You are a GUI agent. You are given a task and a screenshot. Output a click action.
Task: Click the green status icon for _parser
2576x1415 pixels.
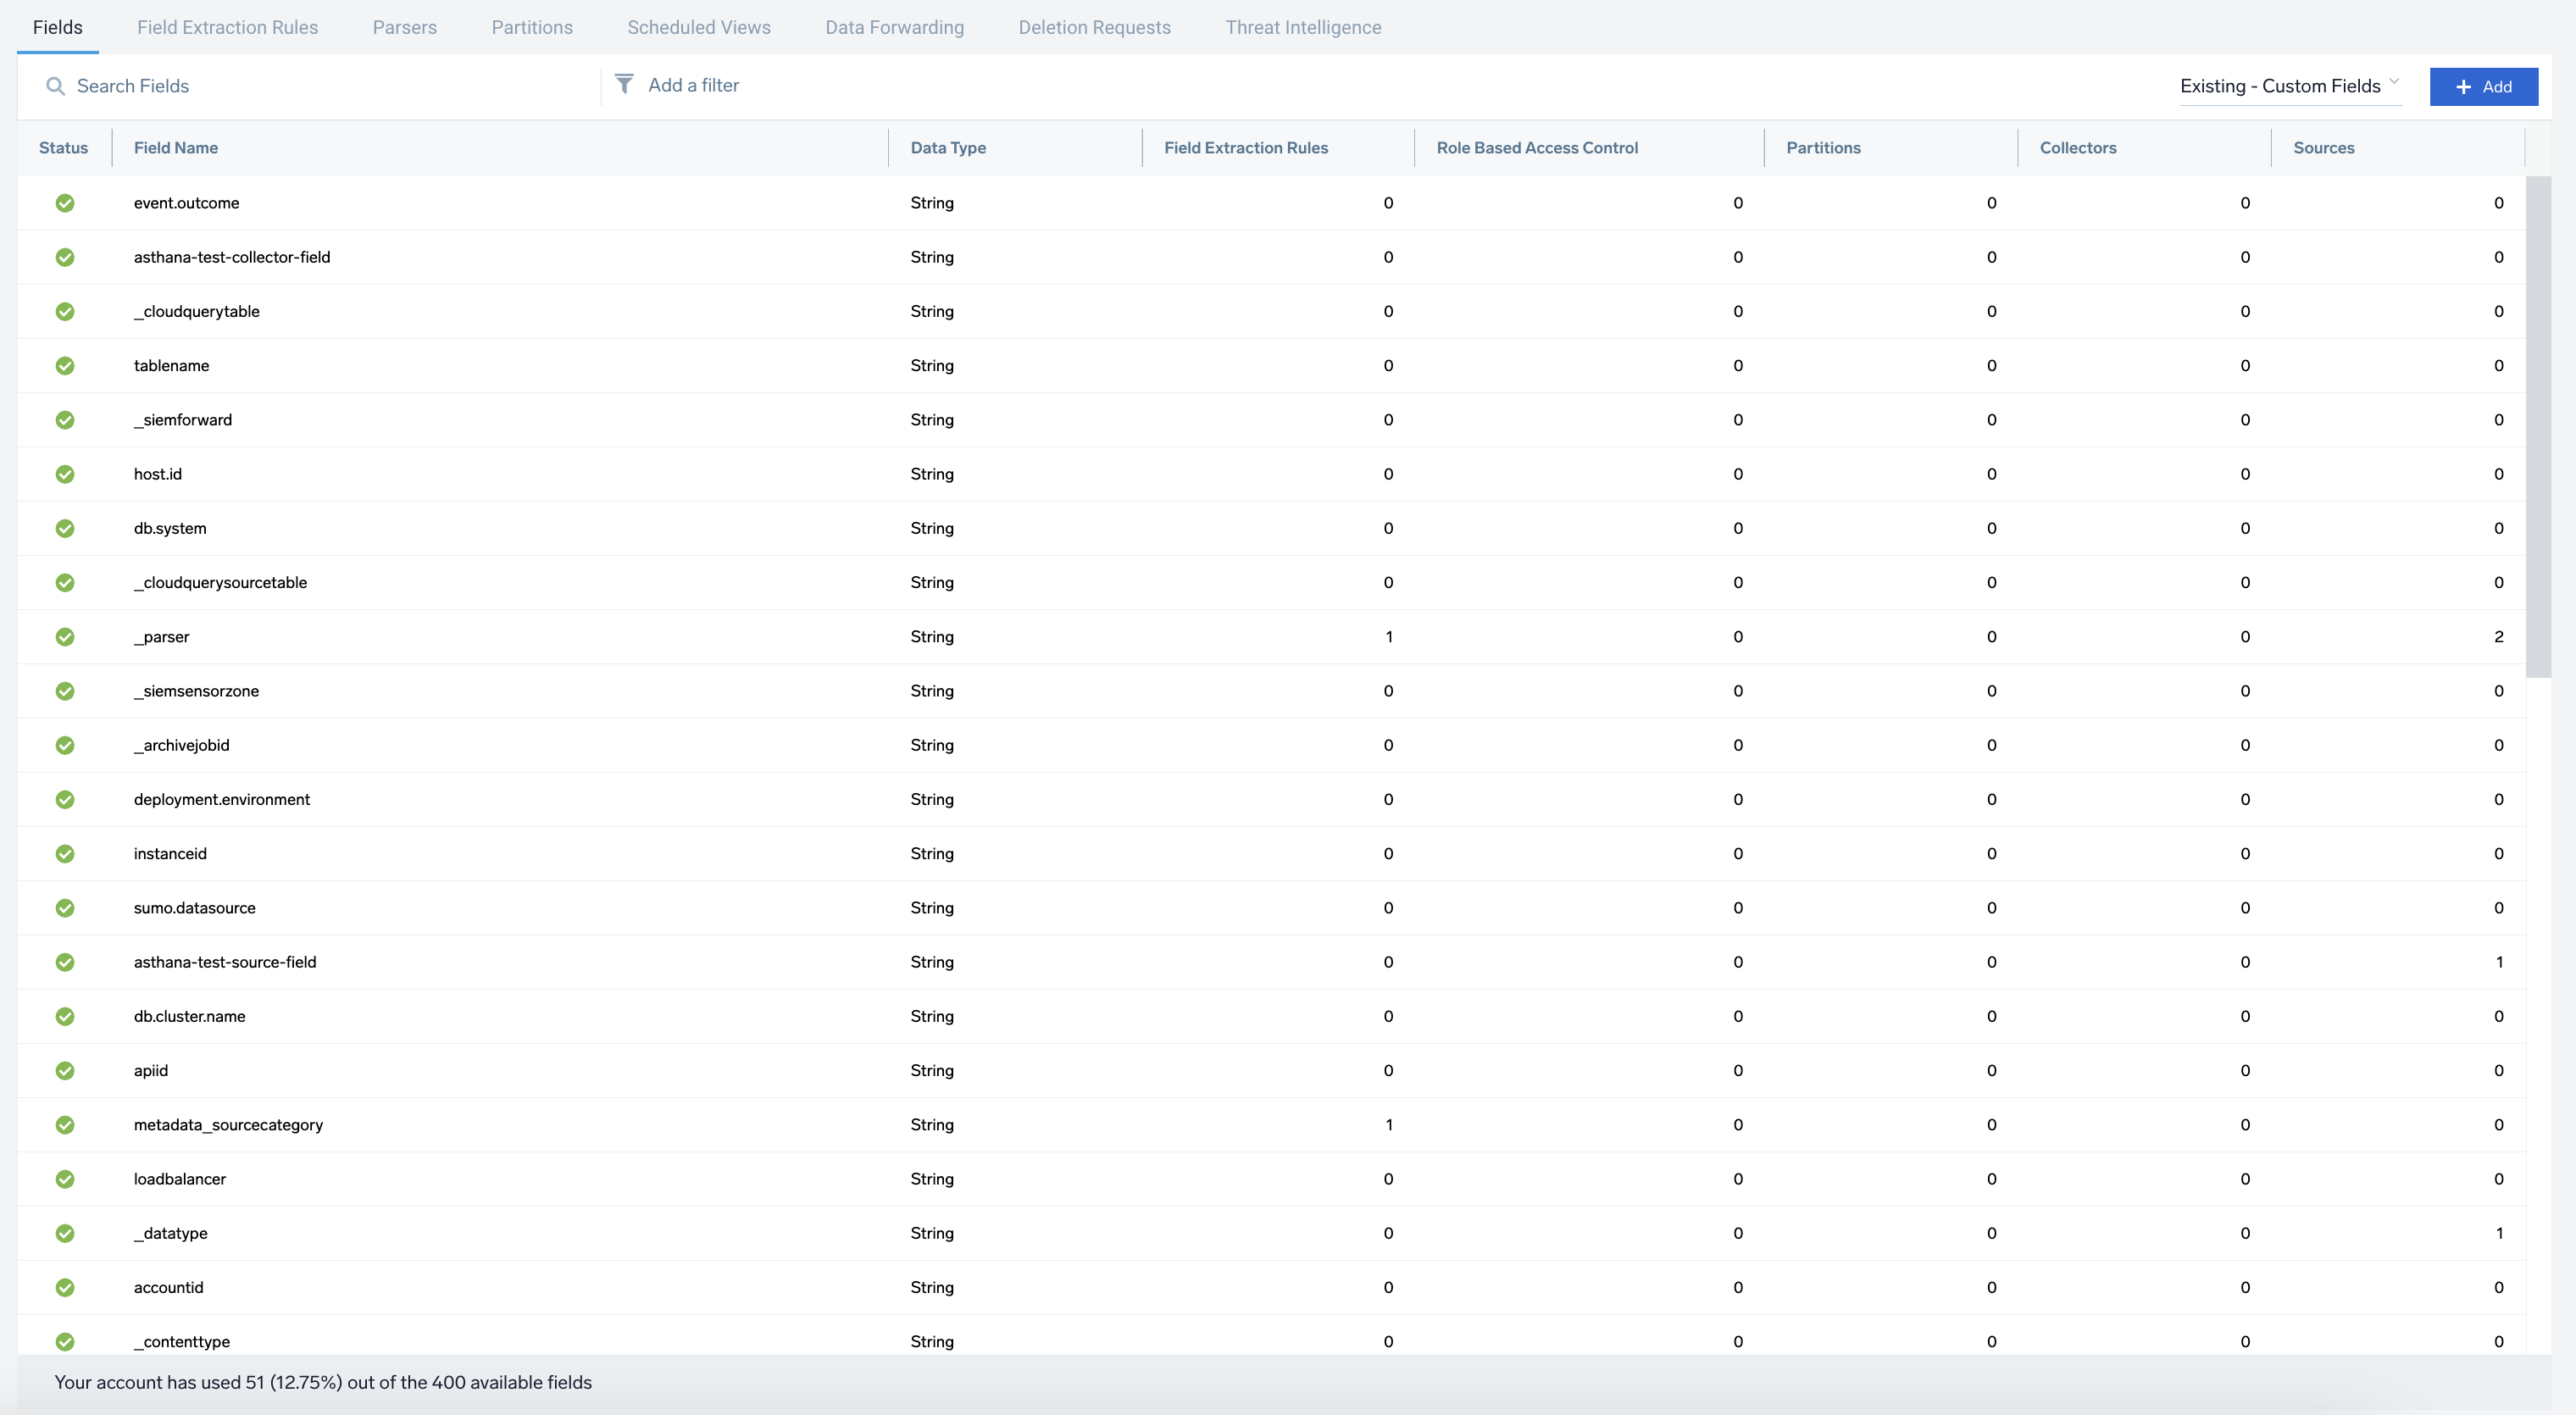coord(65,637)
